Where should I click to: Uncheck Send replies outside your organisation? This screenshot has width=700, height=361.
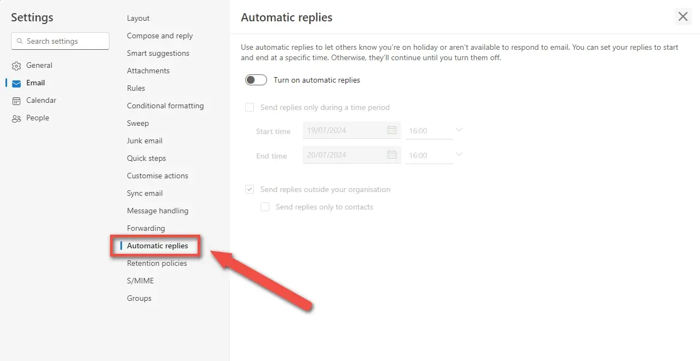[250, 189]
